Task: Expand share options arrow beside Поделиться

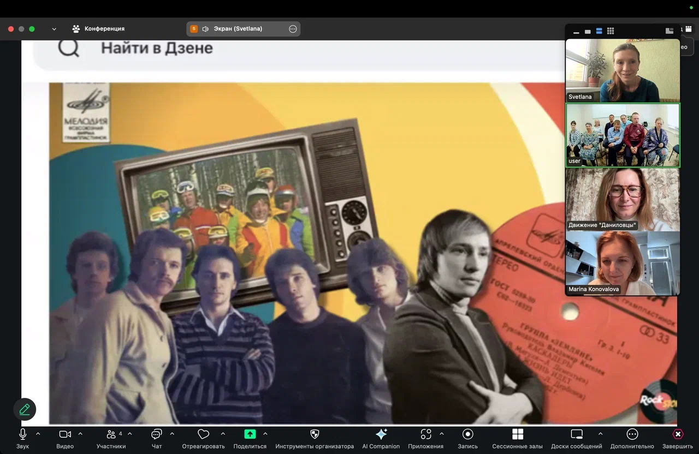Action: pos(265,434)
